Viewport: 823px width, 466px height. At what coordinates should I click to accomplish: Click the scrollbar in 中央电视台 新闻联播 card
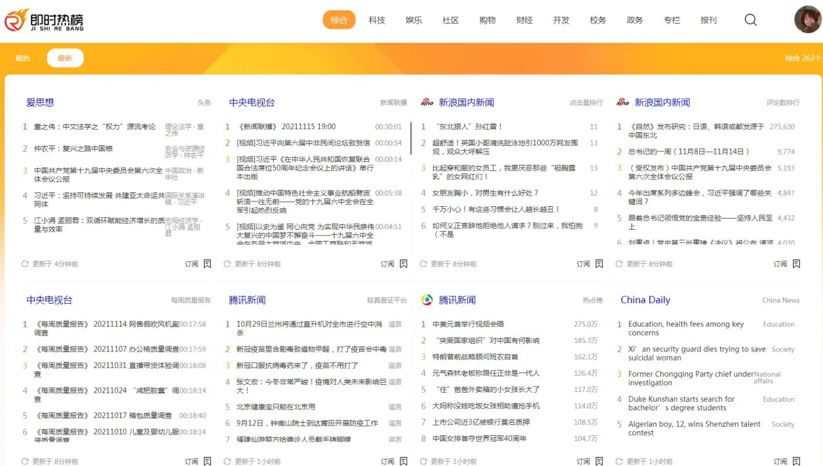[x=411, y=137]
